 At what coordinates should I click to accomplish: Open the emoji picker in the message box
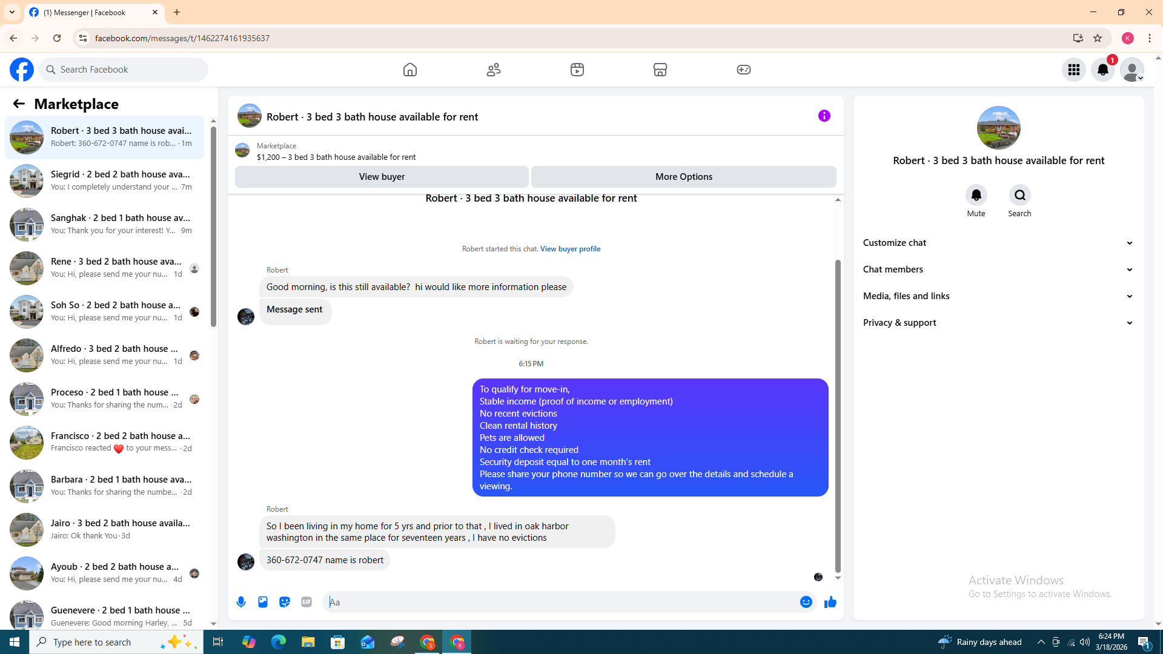(806, 602)
